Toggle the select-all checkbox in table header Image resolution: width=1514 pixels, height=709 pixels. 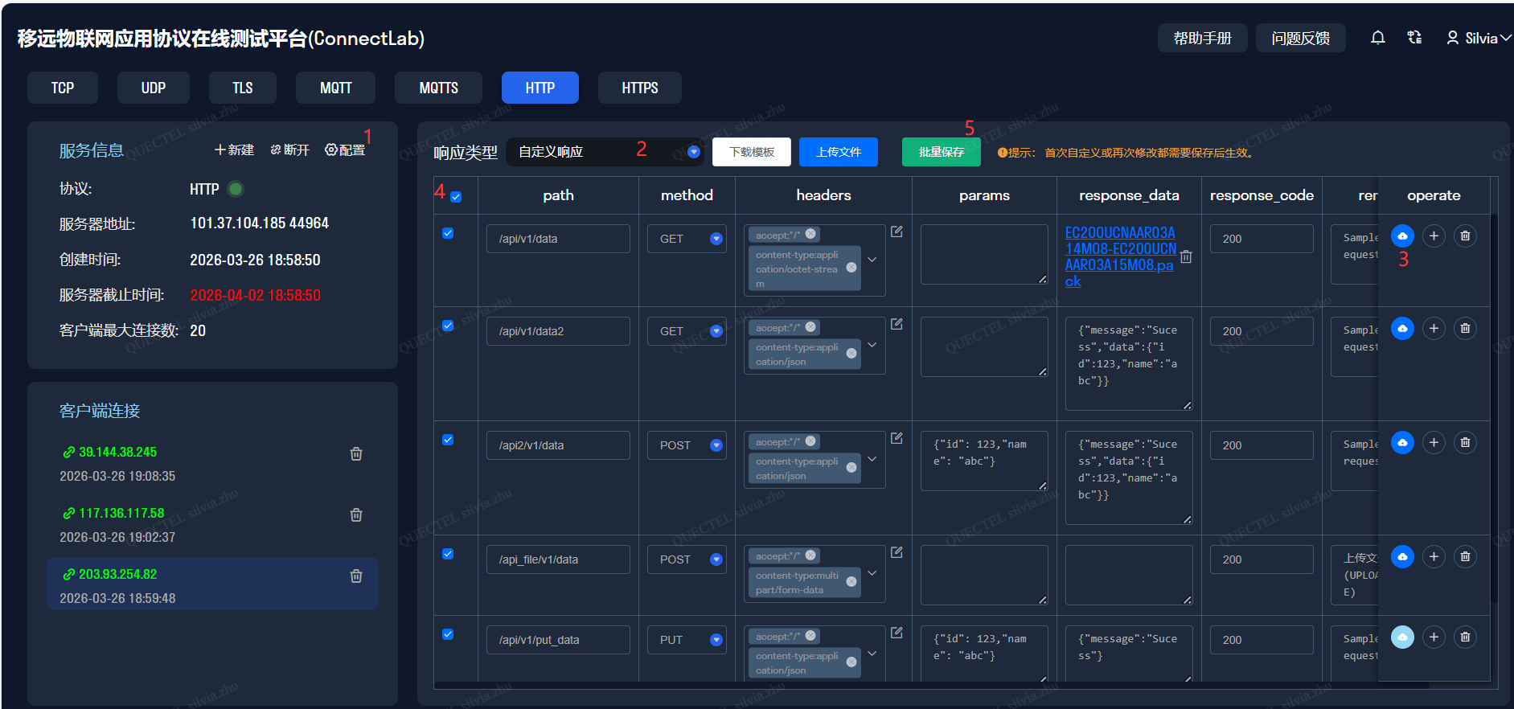(456, 197)
